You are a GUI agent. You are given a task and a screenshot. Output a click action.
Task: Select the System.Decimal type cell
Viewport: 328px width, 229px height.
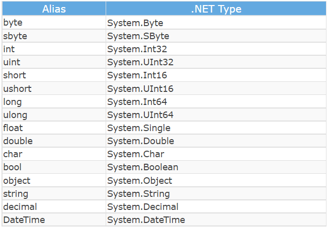(x=216, y=207)
